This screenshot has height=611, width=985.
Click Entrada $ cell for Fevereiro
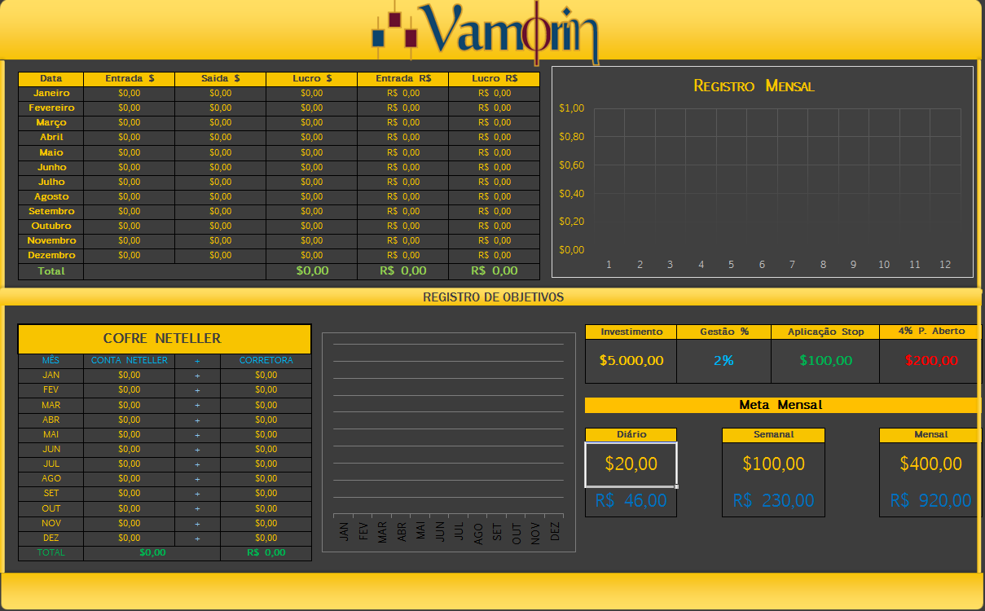130,108
